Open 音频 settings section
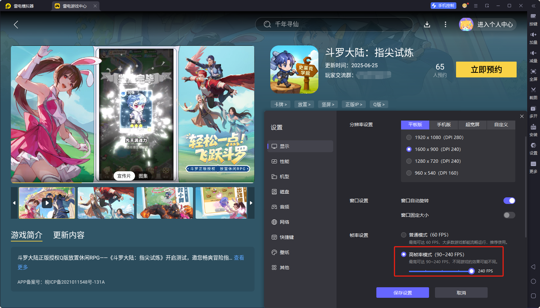This screenshot has height=308, width=540. (300, 207)
